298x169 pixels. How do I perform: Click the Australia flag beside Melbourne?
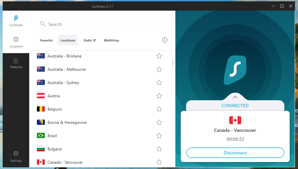click(x=41, y=69)
